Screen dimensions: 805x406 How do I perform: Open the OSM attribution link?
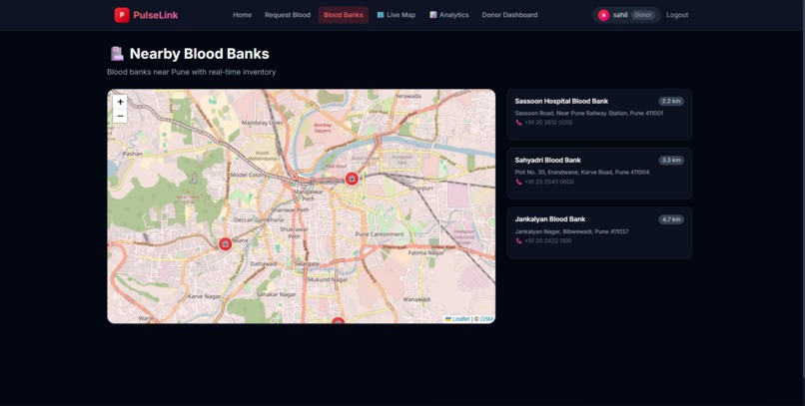[486, 319]
